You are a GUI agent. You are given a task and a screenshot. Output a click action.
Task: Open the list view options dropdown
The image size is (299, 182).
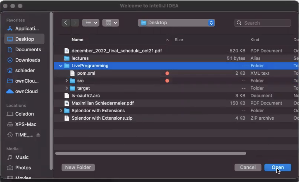[91, 23]
